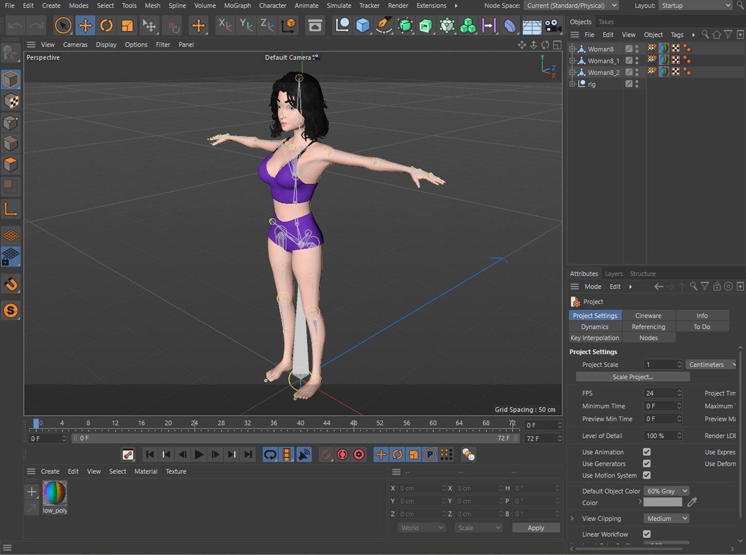Toggle Use Animation checkbox

coord(647,452)
